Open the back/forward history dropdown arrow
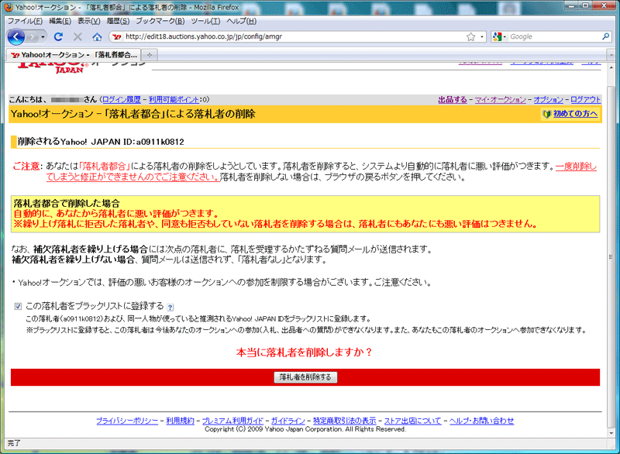Screen dimensions: 620x454 pos(44,36)
